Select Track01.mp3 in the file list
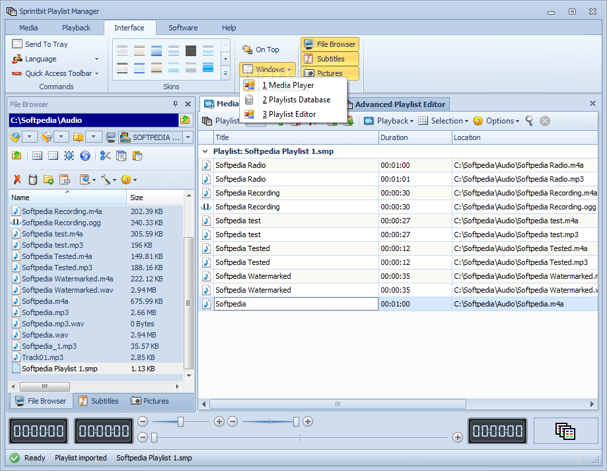607x471 pixels. point(42,357)
